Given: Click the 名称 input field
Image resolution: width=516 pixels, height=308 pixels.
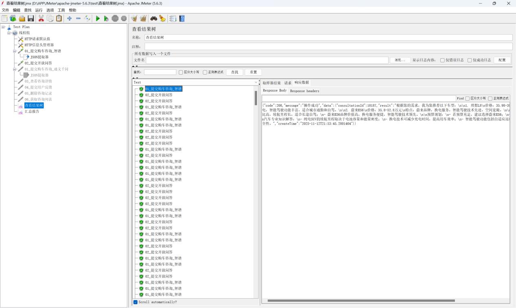Looking at the screenshot, I should pyautogui.click(x=328, y=37).
